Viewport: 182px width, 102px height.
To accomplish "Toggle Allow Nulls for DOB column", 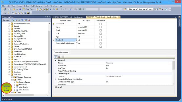I will click(100, 34).
